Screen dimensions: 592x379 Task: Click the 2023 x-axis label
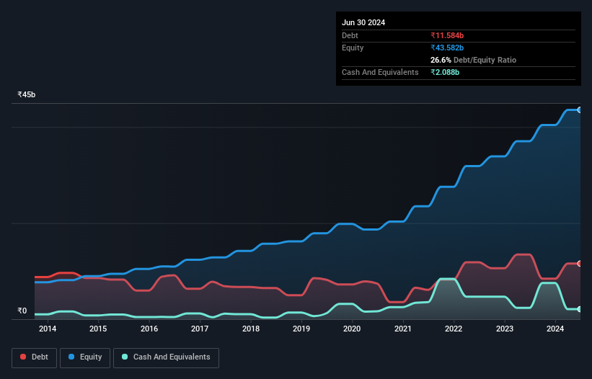pyautogui.click(x=505, y=329)
